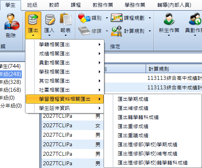Click the 課程規劃 timetable icon
The height and width of the screenshot is (168, 202).
(117, 18)
